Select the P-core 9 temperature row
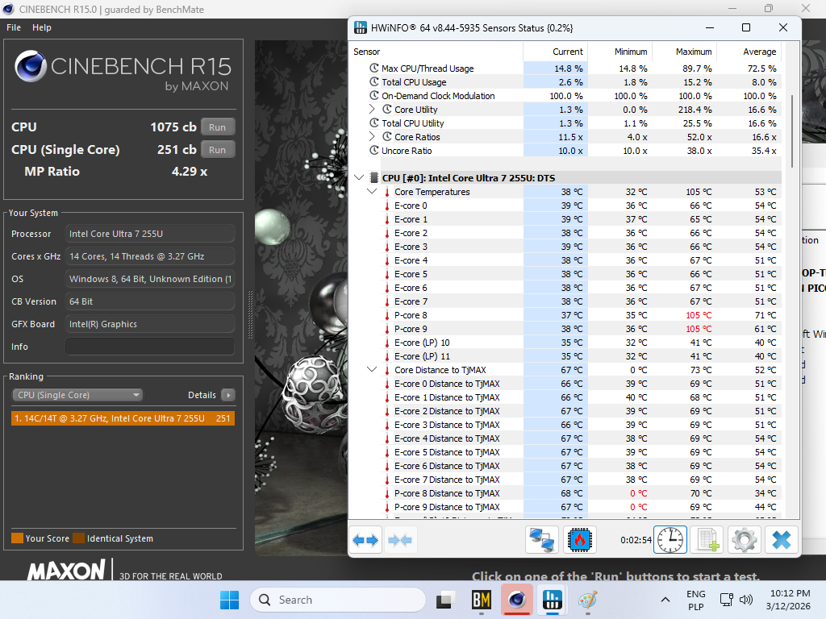This screenshot has width=826, height=619. (x=565, y=329)
